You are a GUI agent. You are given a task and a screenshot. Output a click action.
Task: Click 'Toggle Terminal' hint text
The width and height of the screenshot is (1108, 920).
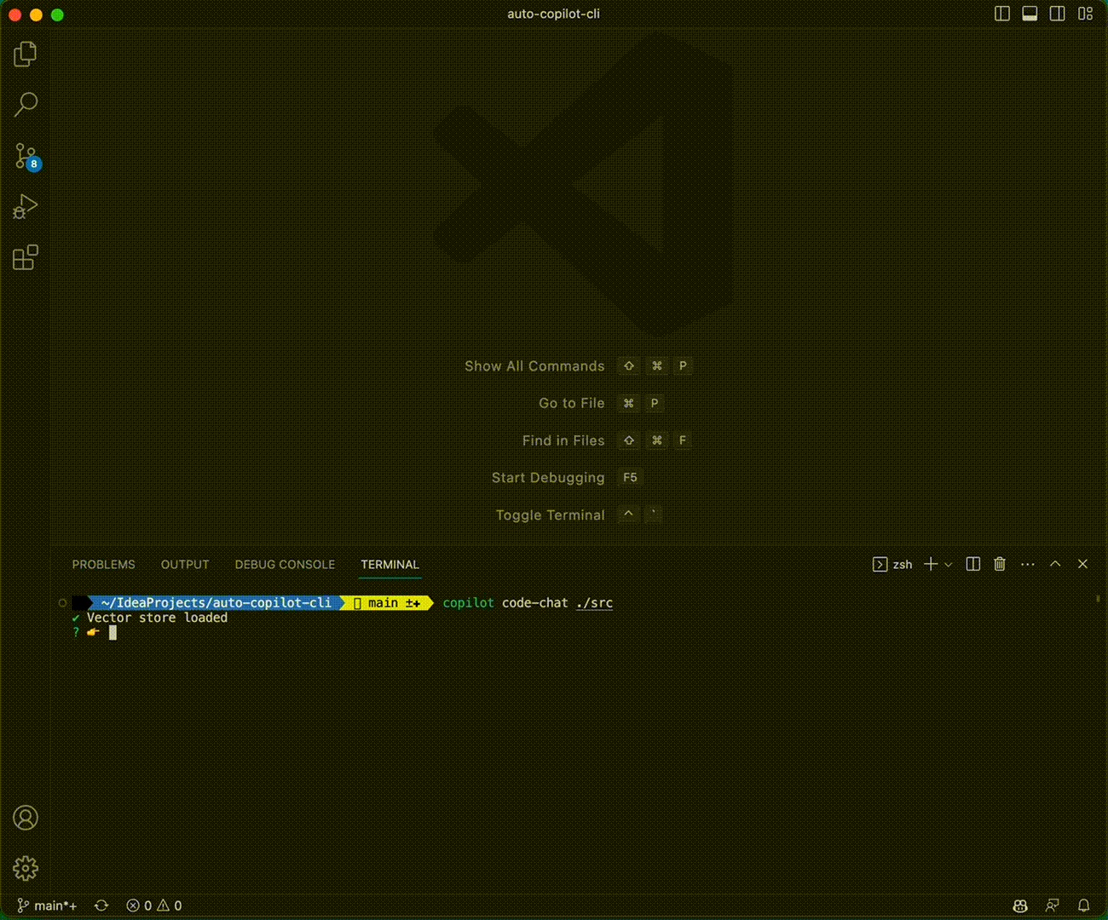point(550,515)
